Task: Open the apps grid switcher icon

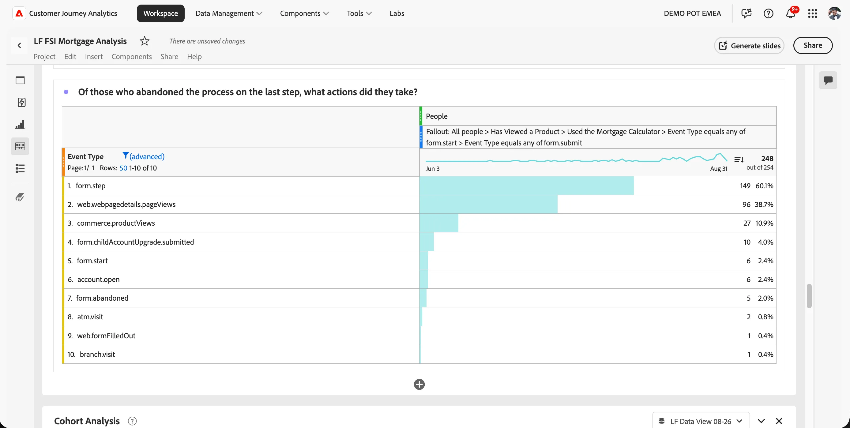Action: click(812, 13)
